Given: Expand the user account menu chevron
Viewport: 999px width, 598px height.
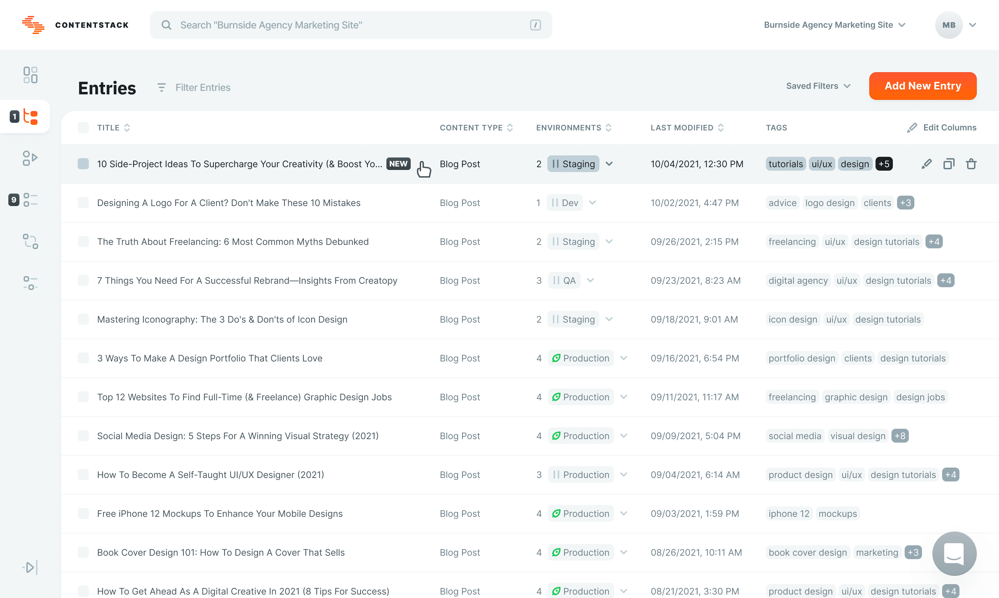Looking at the screenshot, I should (x=972, y=25).
